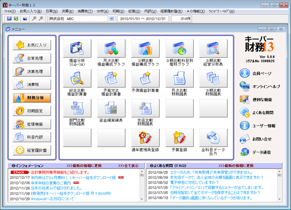Screen dimensions: 291x210
Task: Select 財務分析 sidebar button
Action: (32, 98)
